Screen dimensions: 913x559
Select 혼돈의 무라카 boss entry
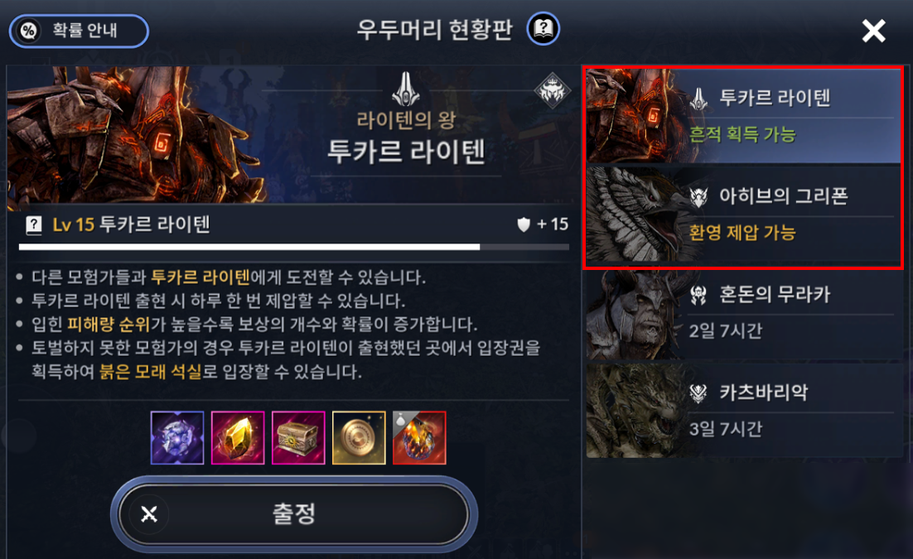[743, 315]
